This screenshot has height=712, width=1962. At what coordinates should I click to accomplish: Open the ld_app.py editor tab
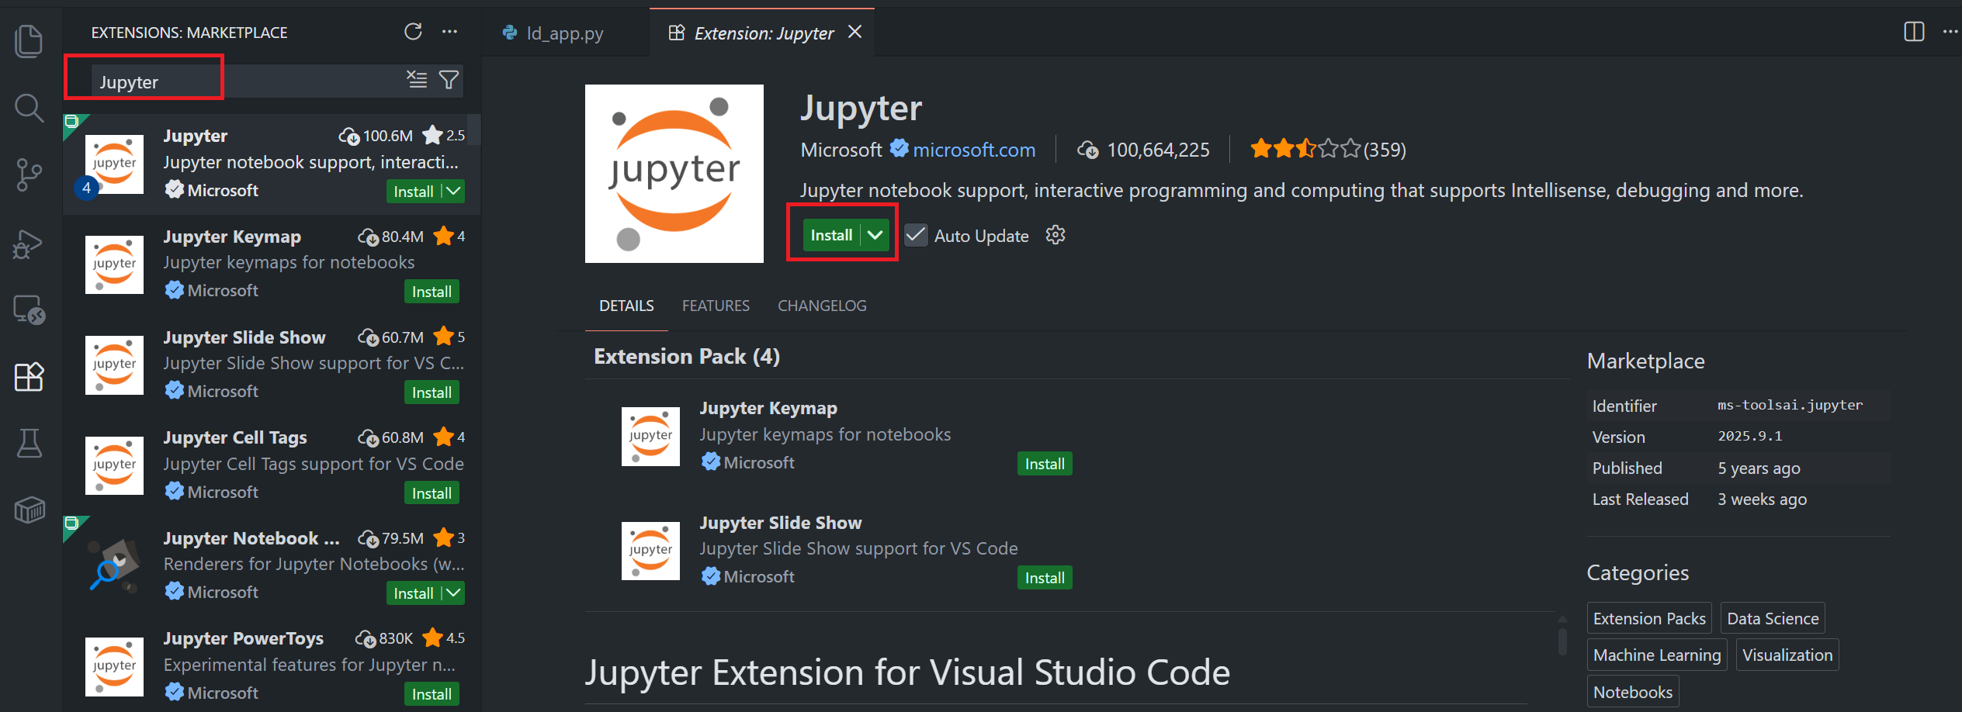click(x=563, y=33)
